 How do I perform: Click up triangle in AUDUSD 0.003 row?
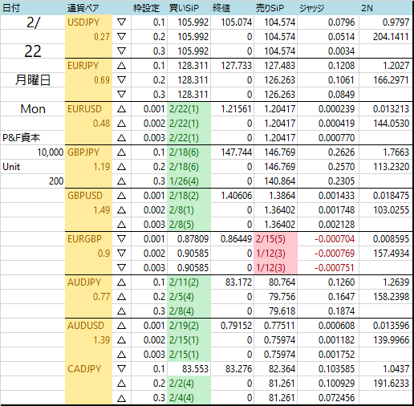121,355
